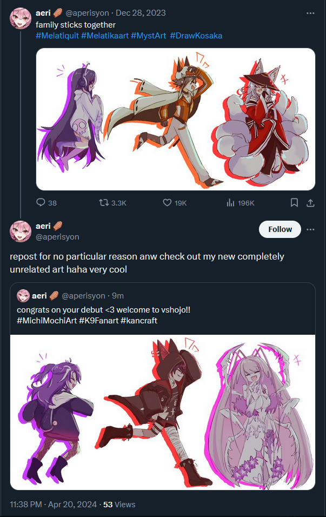326x517 pixels.
Task: Open more options next to the Follow button
Action: [x=310, y=229]
